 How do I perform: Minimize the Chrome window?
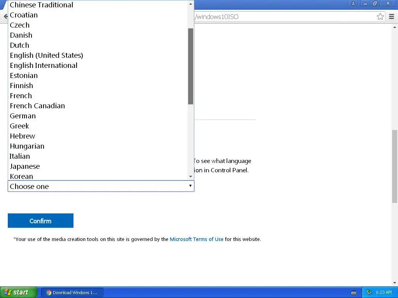tap(365, 3)
